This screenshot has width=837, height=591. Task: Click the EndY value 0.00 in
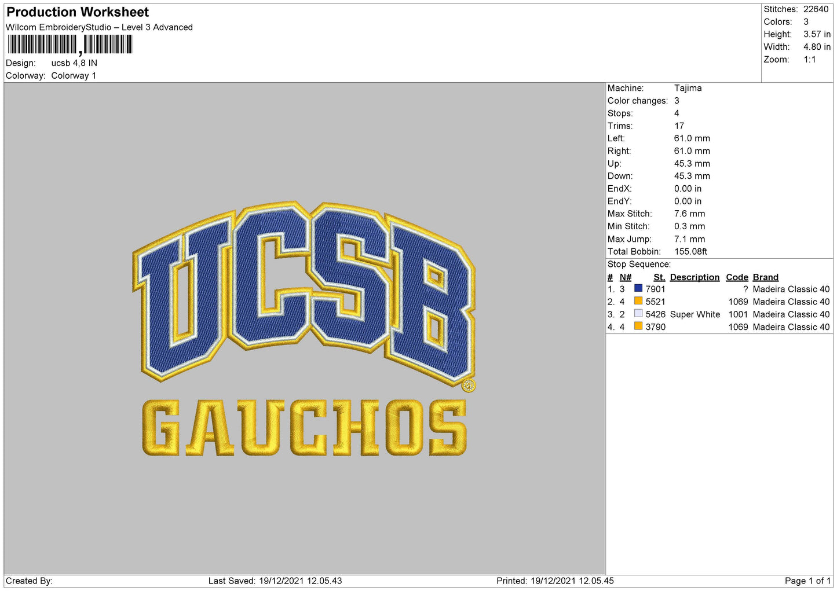tap(688, 201)
